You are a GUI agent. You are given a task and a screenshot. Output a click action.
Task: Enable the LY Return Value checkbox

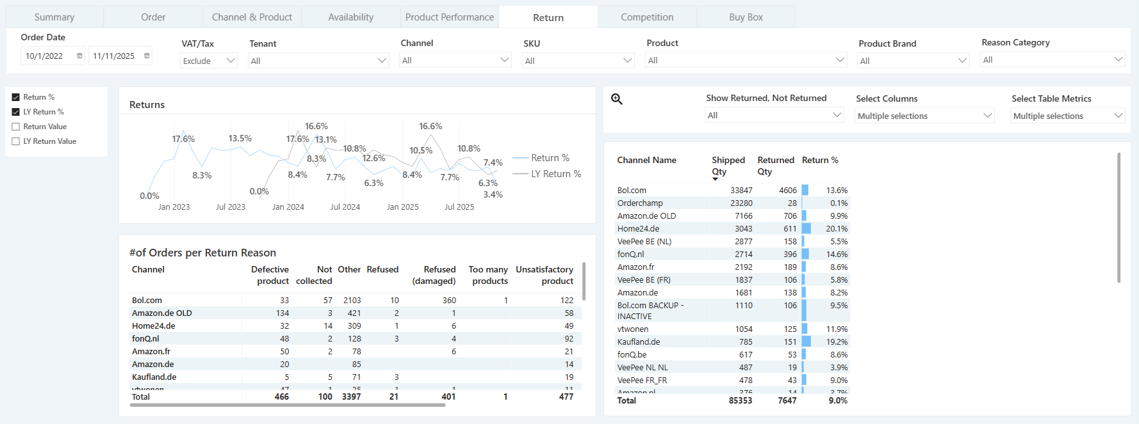pos(16,141)
